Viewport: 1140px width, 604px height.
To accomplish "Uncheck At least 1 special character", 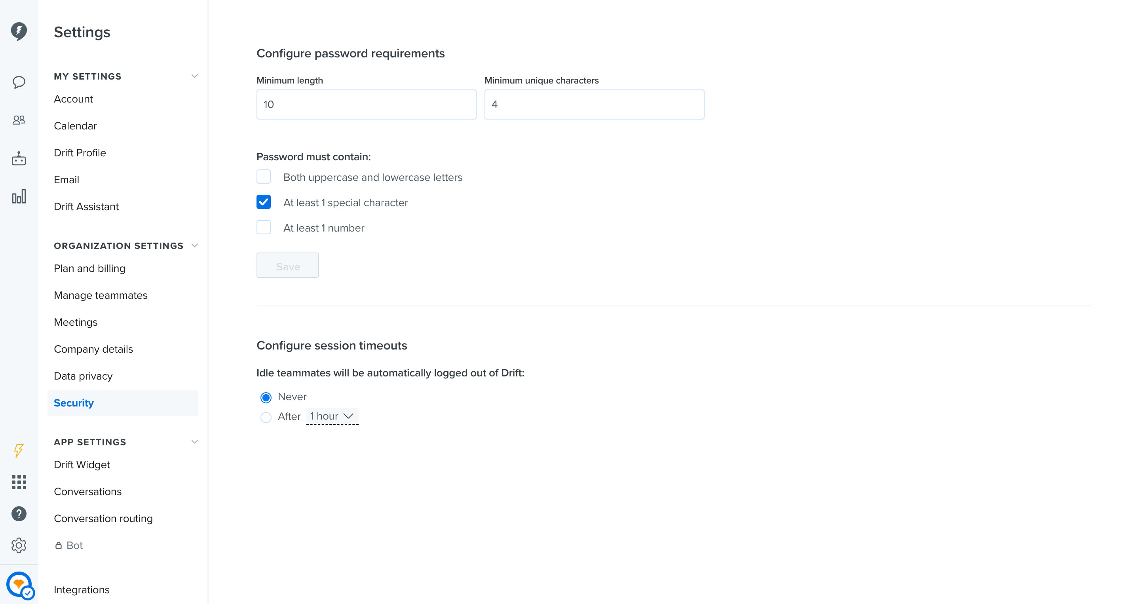I will 263,202.
